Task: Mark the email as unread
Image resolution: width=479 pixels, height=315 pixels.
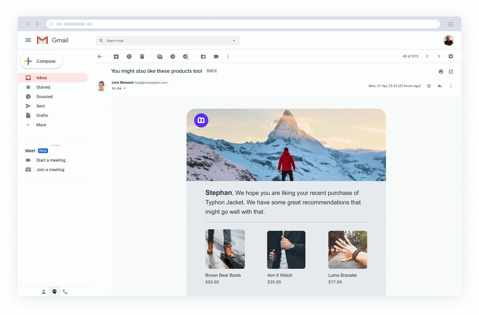Action: point(160,57)
